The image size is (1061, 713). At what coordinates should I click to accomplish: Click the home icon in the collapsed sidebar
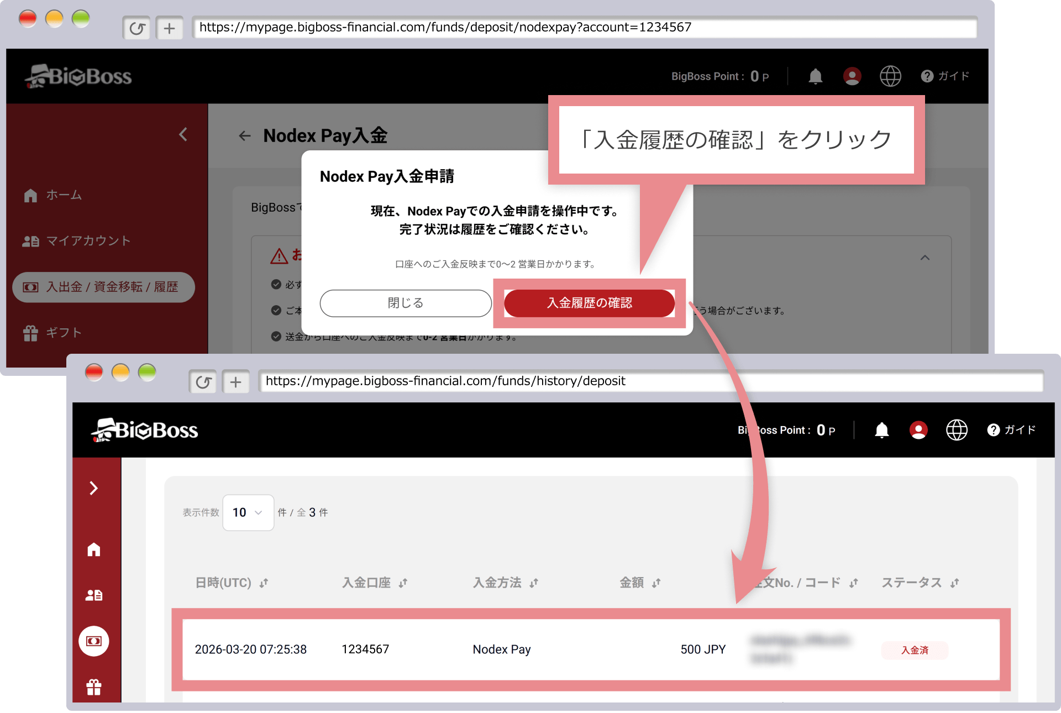click(94, 549)
